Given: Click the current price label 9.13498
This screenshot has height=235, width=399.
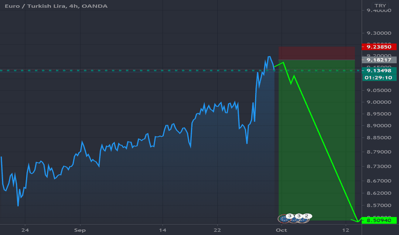Looking at the screenshot, I should click(379, 70).
